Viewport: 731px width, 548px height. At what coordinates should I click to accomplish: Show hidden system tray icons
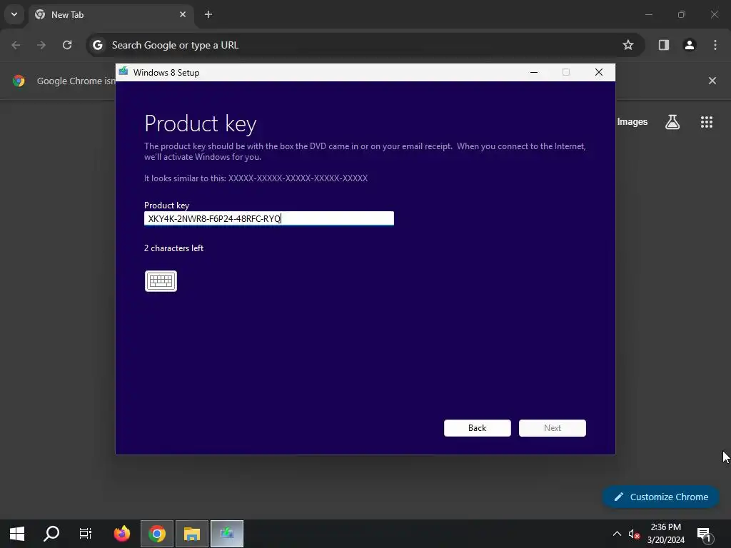(x=617, y=534)
